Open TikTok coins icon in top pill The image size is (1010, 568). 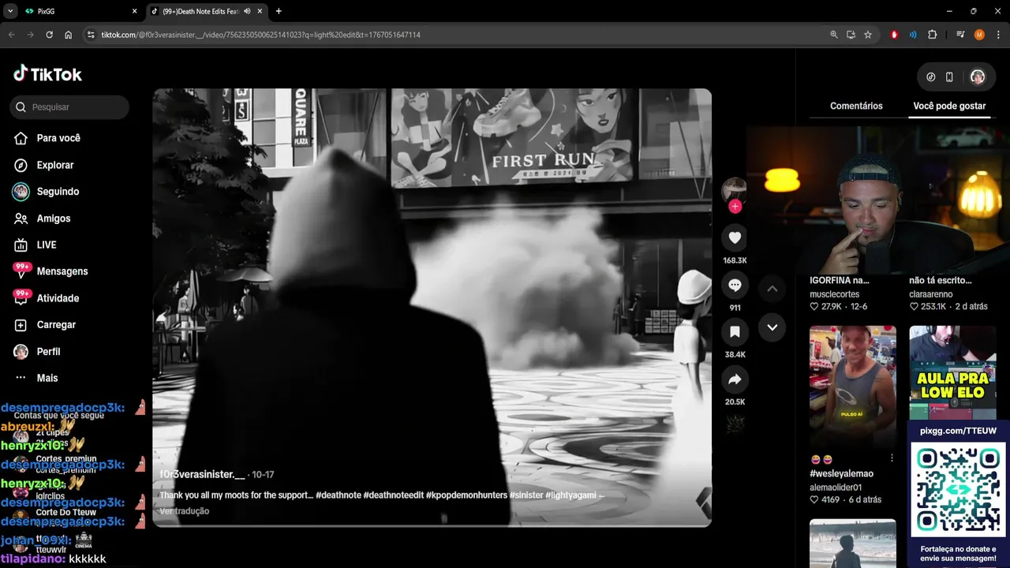click(x=931, y=77)
